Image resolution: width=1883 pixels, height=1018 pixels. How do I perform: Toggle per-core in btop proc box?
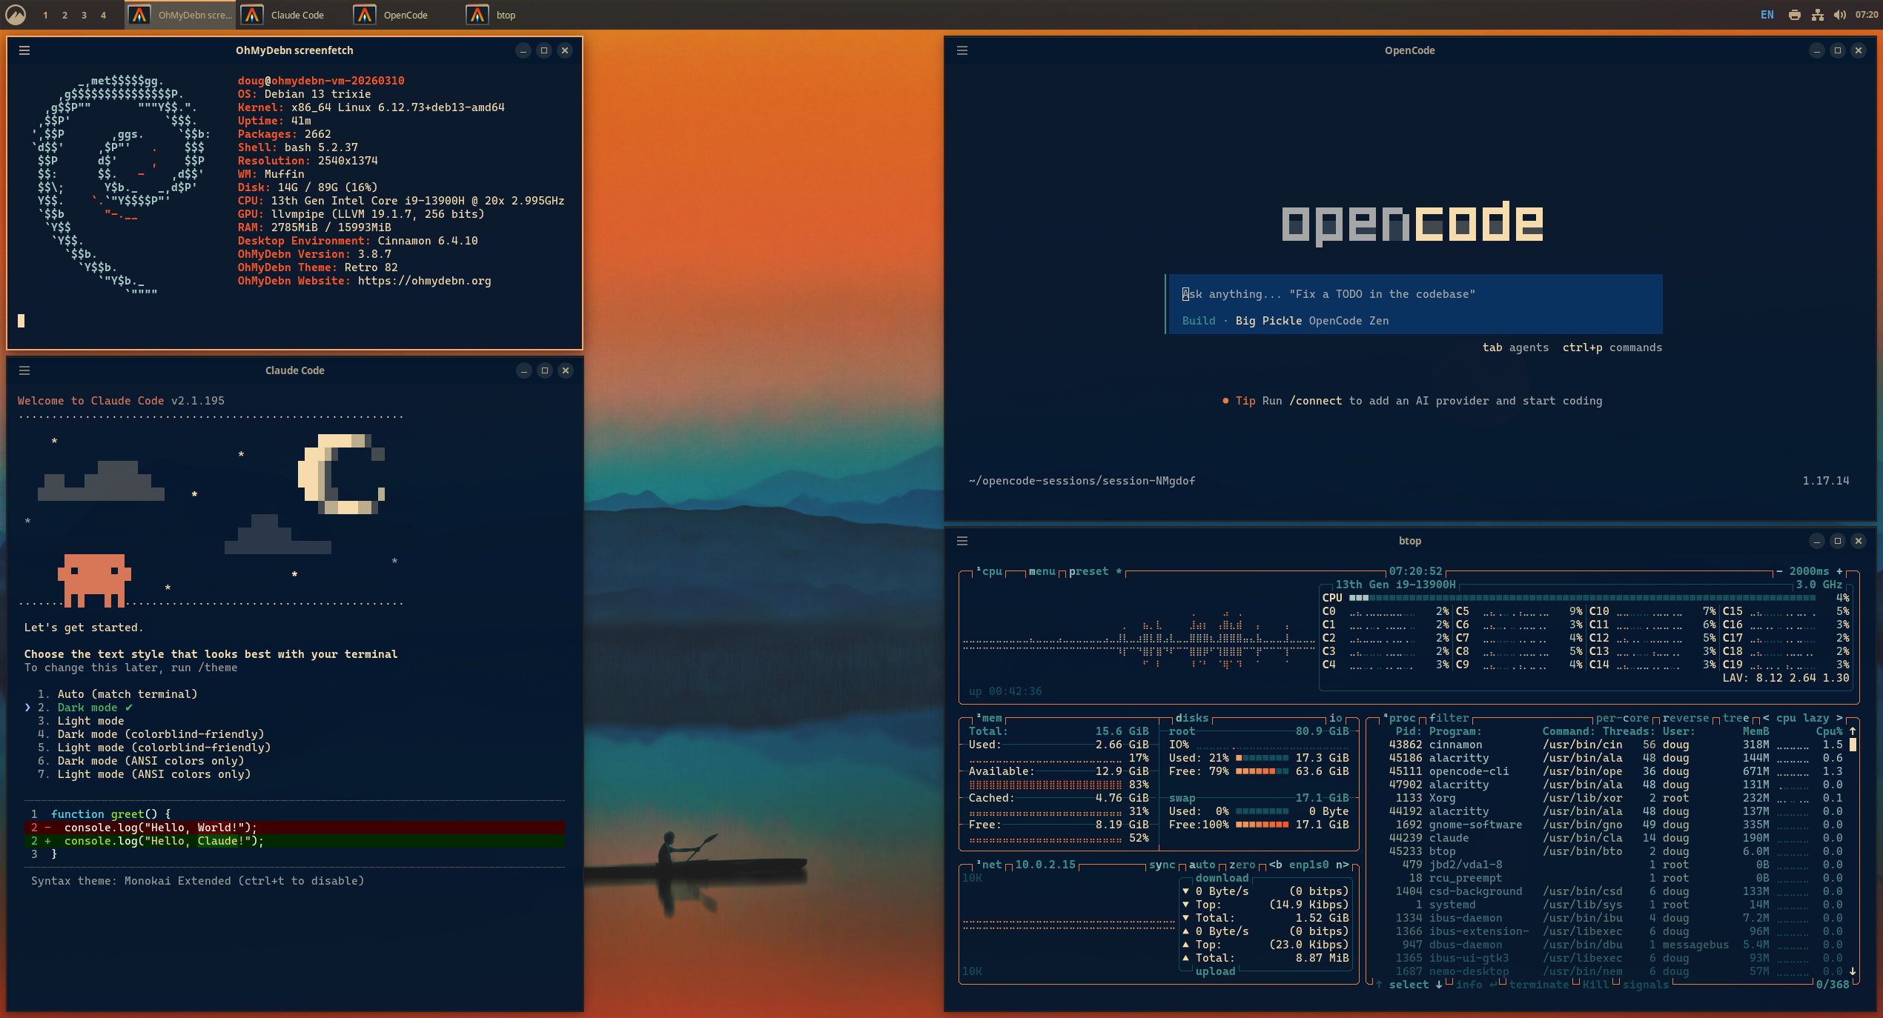1622,718
